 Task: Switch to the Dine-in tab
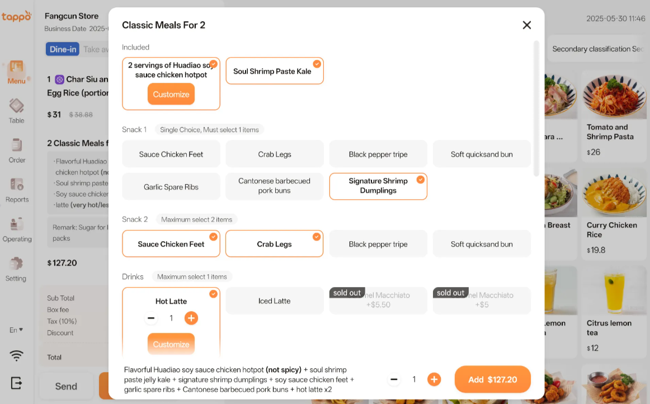[x=63, y=49]
